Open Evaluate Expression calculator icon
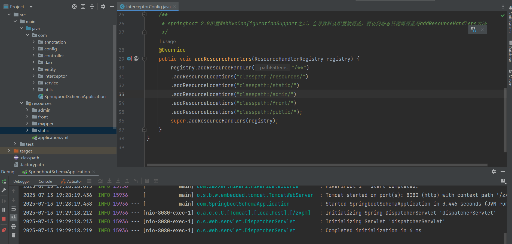Viewport: 512px width, 244px height. (x=147, y=181)
